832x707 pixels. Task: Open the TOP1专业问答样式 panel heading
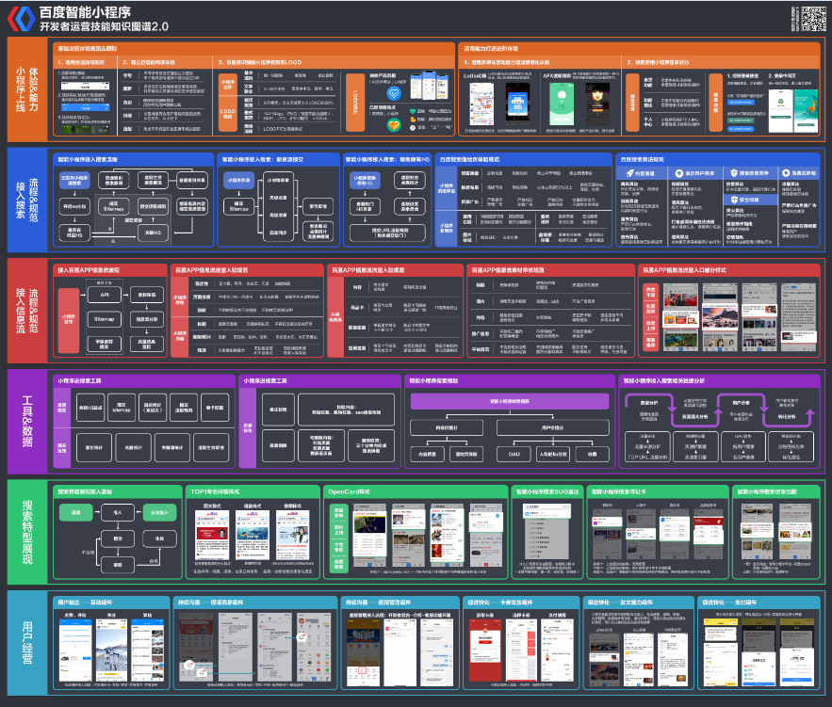(215, 491)
